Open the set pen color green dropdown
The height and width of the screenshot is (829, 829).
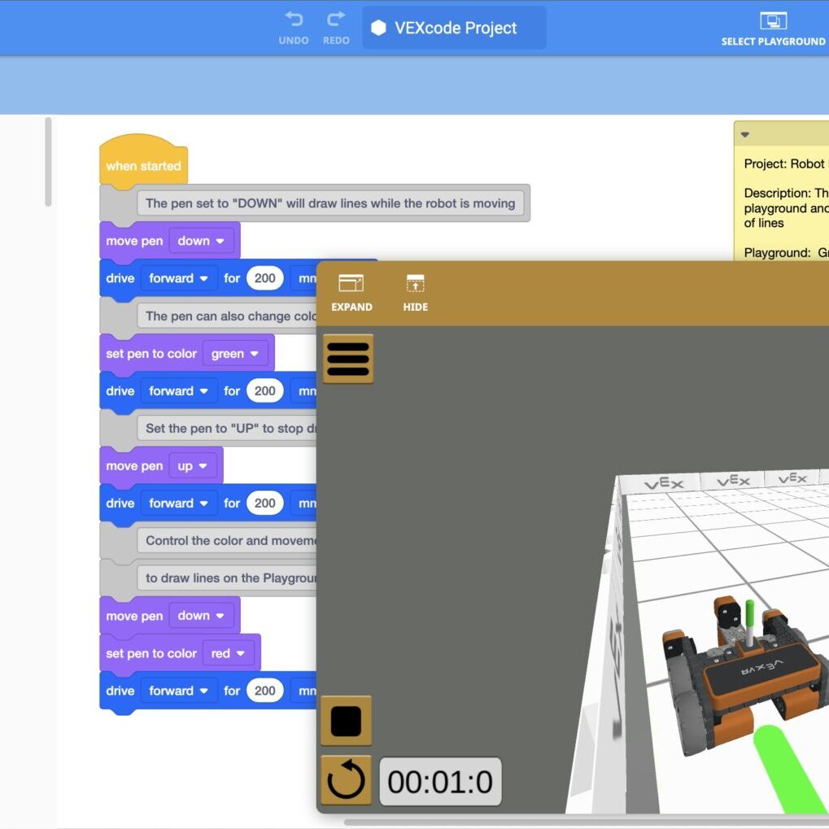click(235, 354)
